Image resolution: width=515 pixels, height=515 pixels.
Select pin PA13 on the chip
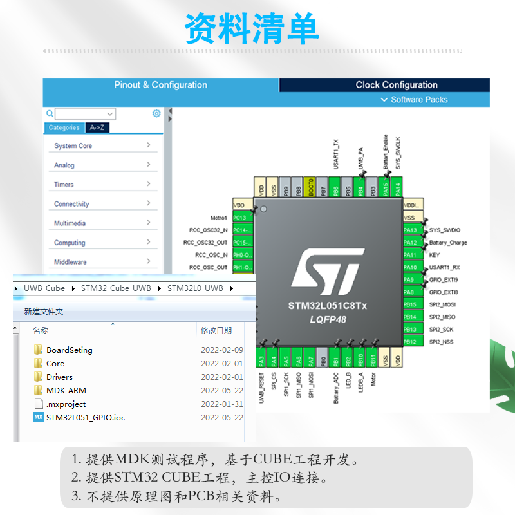pyautogui.click(x=413, y=230)
